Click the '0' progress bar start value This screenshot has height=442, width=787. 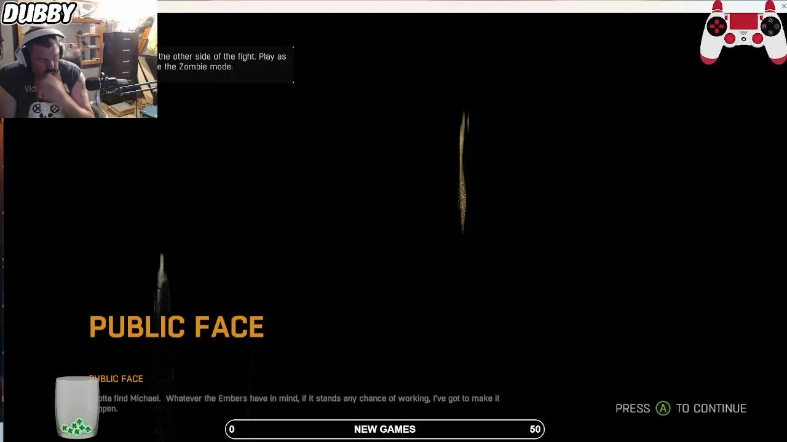click(232, 429)
